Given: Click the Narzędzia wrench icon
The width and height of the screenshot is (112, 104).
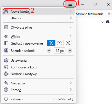Looking at the screenshot, I should coord(6,83).
